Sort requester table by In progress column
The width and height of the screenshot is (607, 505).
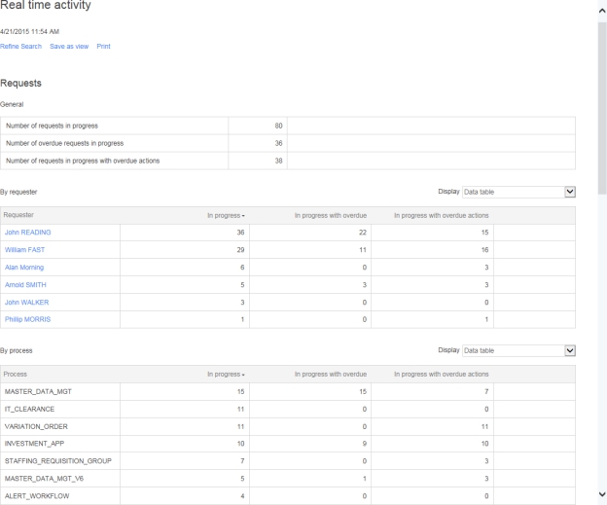(x=225, y=214)
